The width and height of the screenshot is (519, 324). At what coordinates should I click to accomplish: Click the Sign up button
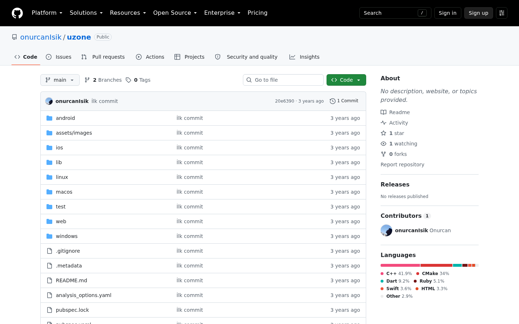click(x=479, y=13)
